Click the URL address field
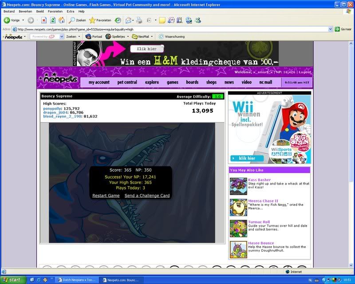The width and height of the screenshot is (355, 284). (173, 29)
